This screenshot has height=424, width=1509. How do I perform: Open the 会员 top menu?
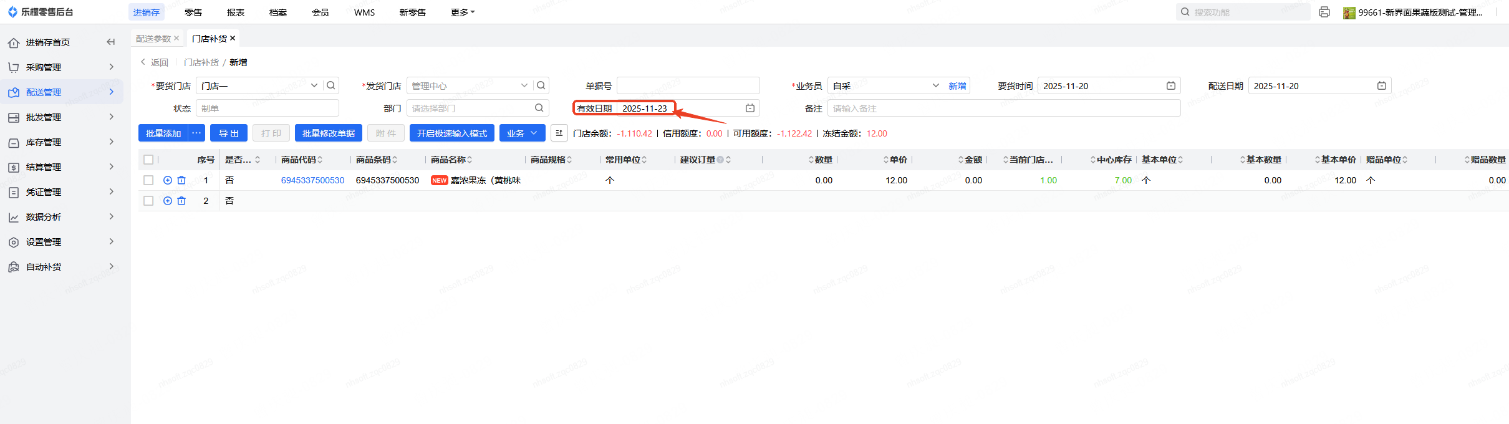click(x=321, y=12)
